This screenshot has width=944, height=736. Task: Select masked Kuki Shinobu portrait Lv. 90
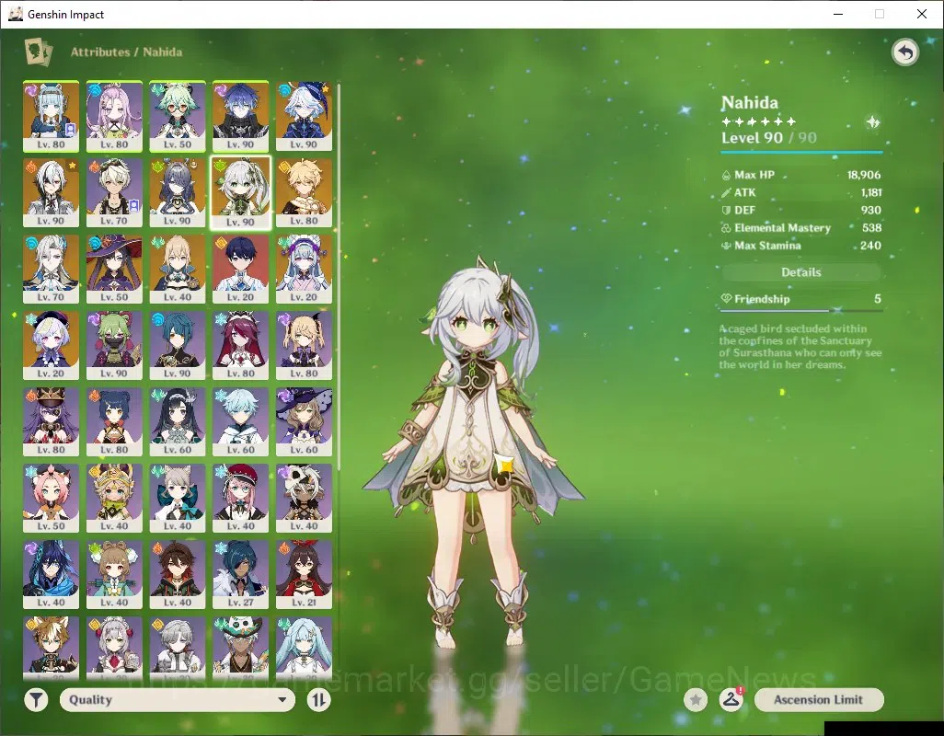click(114, 345)
